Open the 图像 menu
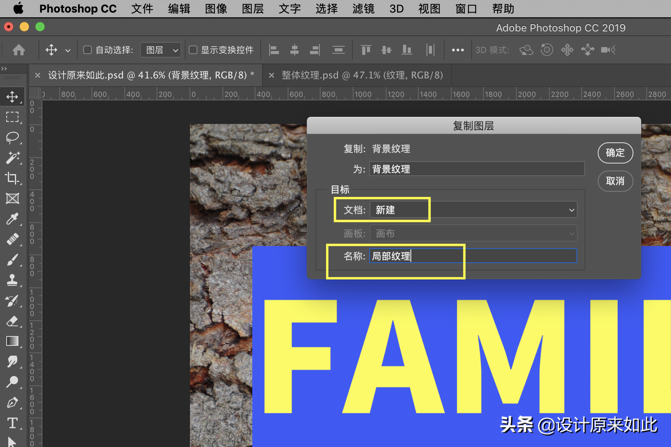This screenshot has height=447, width=671. click(216, 9)
